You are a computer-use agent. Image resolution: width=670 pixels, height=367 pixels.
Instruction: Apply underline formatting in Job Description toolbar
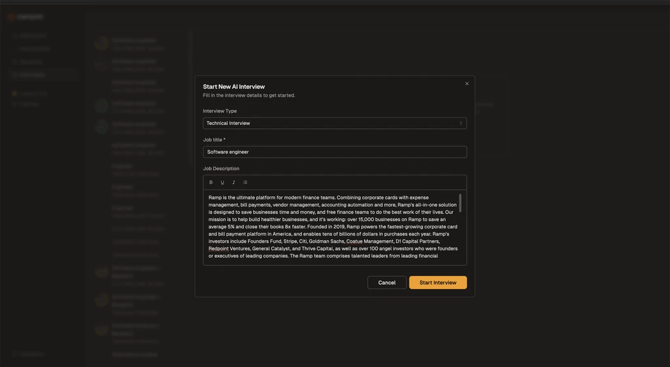coord(222,183)
